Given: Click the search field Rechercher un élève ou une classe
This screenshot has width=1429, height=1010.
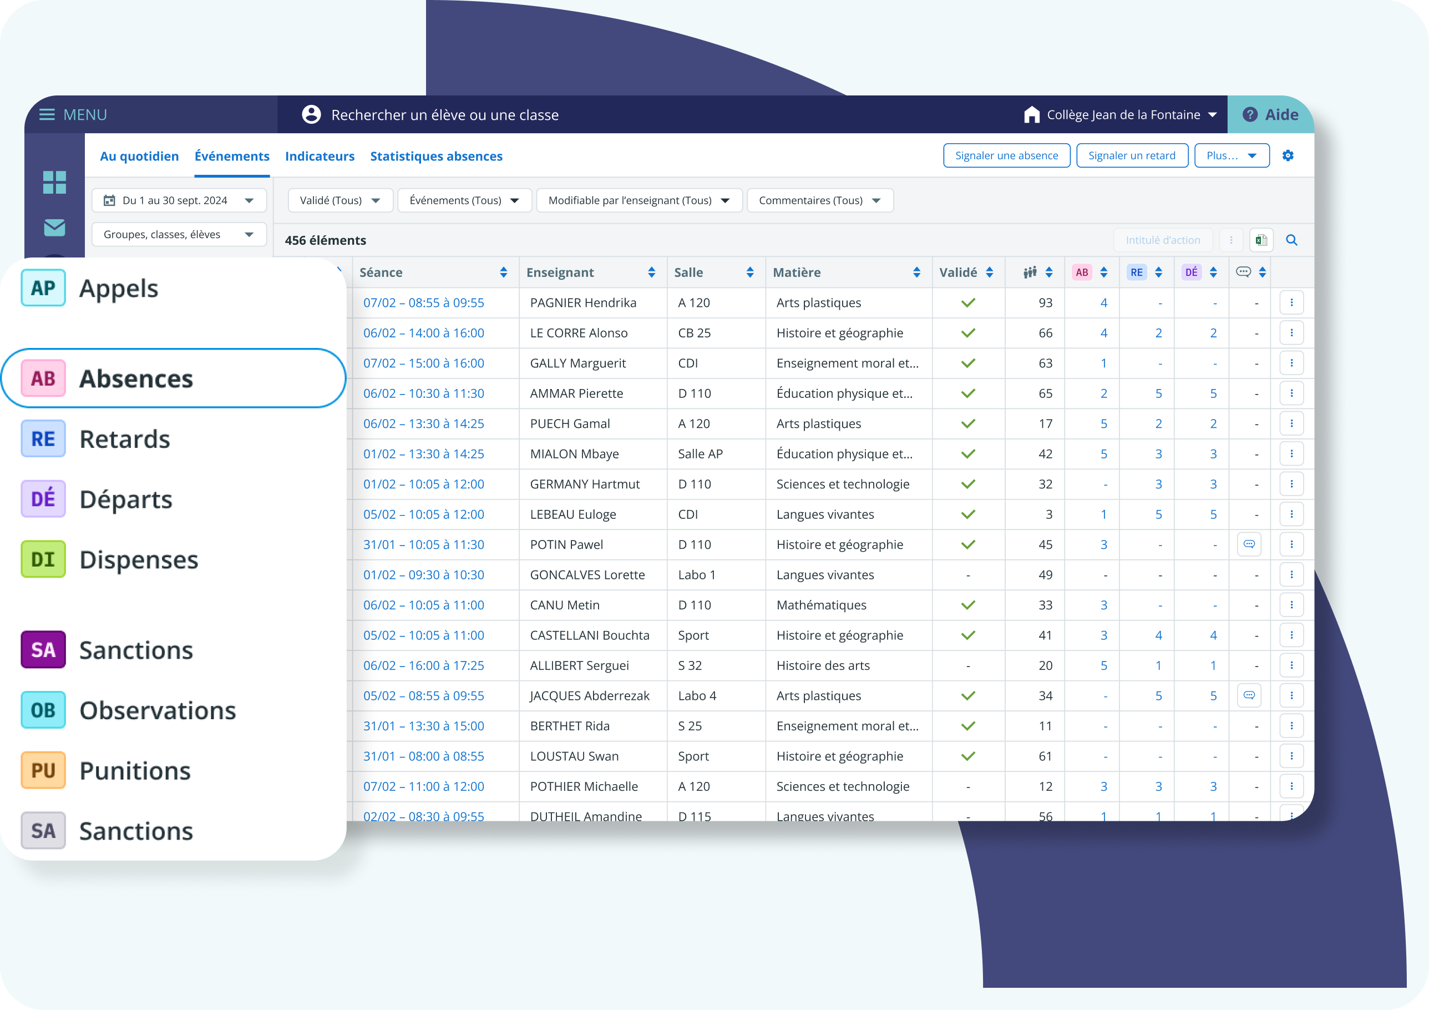Looking at the screenshot, I should click(445, 115).
